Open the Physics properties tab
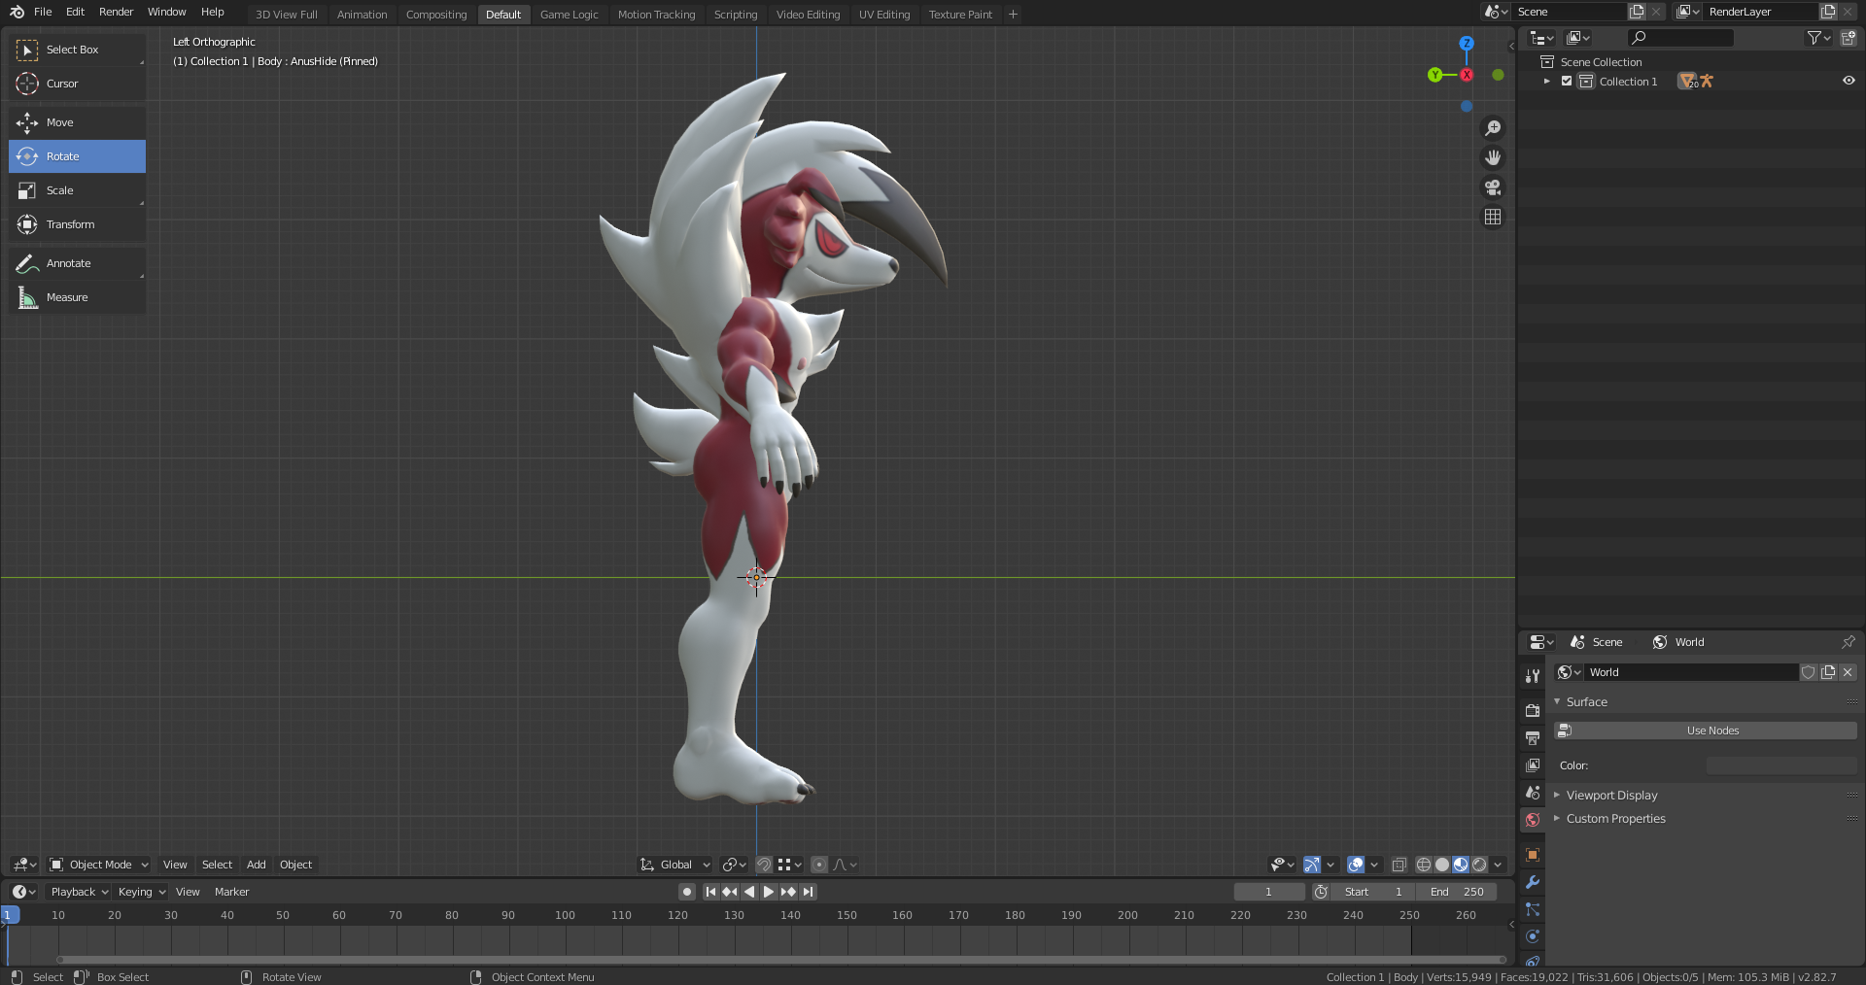1866x985 pixels. [x=1533, y=936]
